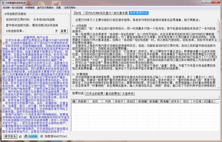The width and height of the screenshot is (222, 142).
Task: Switch to the '已关注的股票' tab
Action: [95, 94]
